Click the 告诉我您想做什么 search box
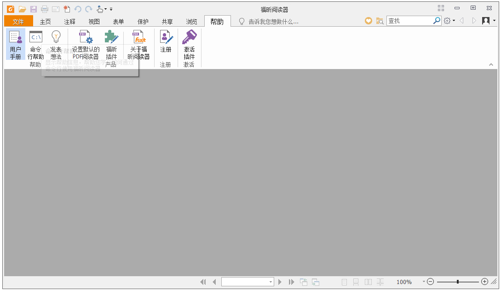The width and height of the screenshot is (501, 290). 274,22
